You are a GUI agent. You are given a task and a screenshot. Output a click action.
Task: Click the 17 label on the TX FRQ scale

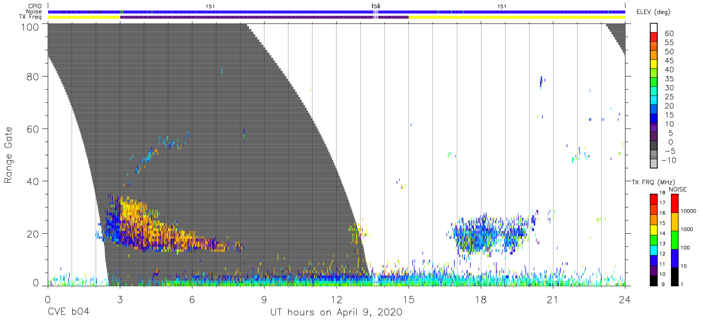coord(662,203)
